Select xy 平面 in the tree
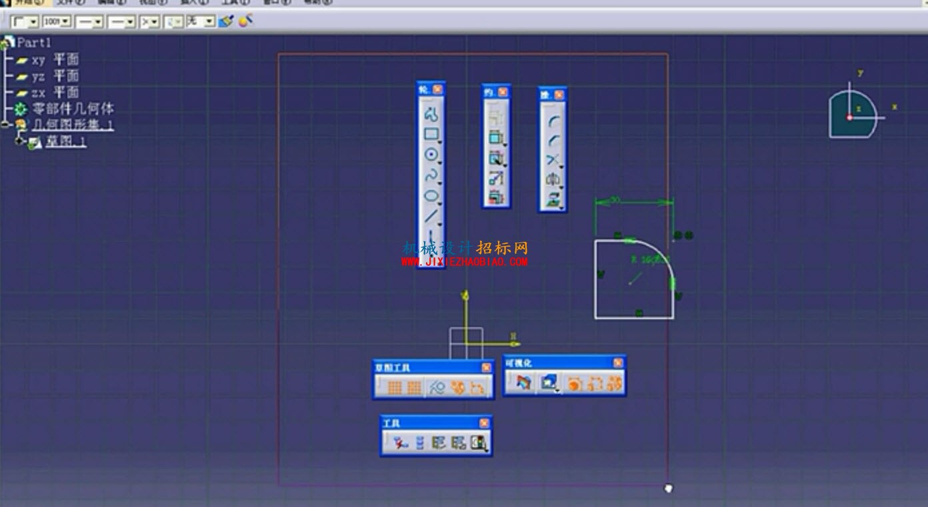The width and height of the screenshot is (928, 507). pos(55,59)
